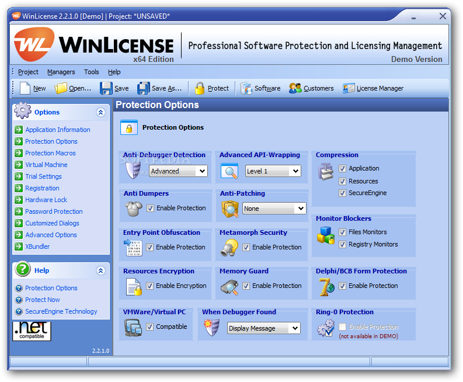Open the Project menu
Image resolution: width=463 pixels, height=382 pixels.
pyautogui.click(x=28, y=72)
